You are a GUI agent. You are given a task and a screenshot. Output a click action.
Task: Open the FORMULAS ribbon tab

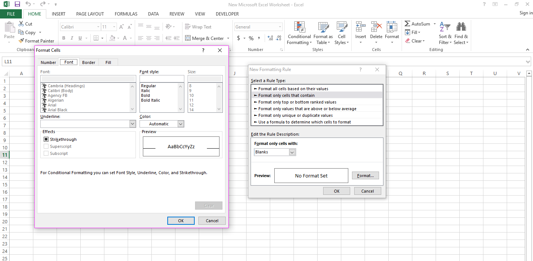coord(126,14)
